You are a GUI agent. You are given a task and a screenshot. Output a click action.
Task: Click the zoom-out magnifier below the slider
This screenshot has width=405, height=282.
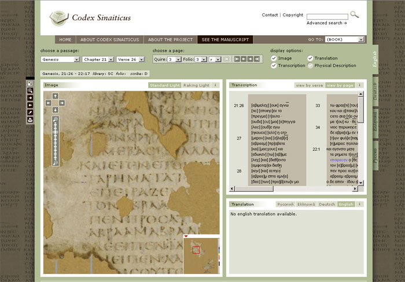click(56, 163)
